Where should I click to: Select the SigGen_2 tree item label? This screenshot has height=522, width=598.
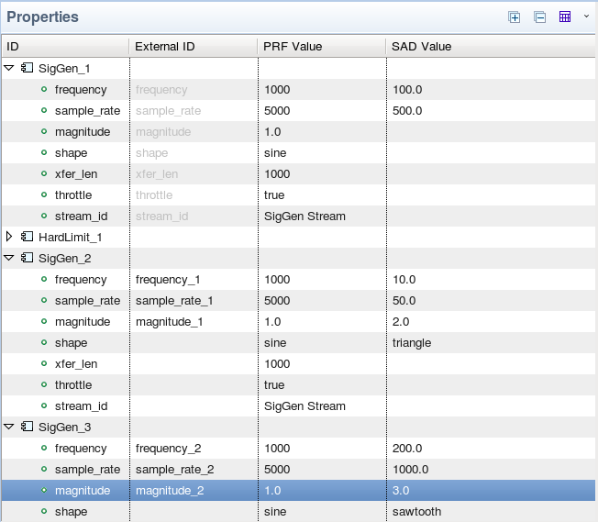(x=64, y=259)
